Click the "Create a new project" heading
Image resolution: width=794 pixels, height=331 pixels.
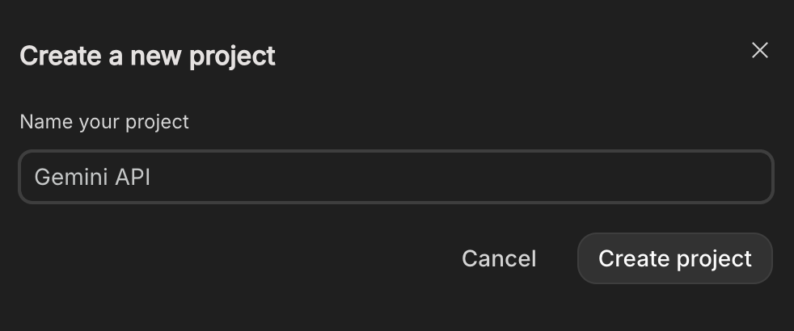[147, 56]
